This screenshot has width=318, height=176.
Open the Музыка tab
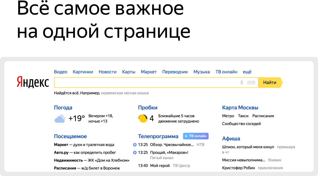[202, 72]
